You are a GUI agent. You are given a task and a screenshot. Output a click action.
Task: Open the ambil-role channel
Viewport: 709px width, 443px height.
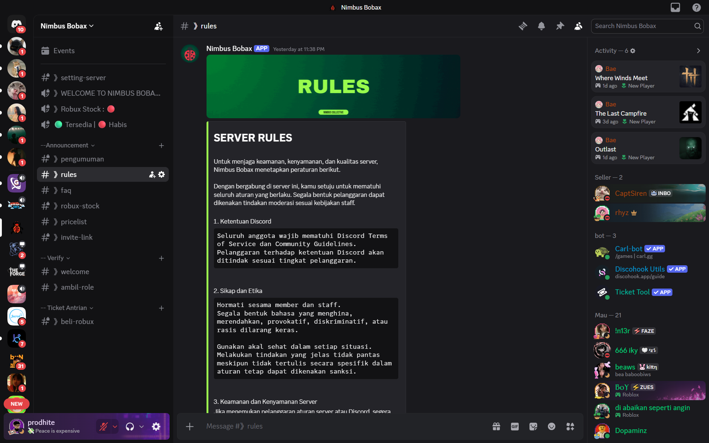(103, 287)
